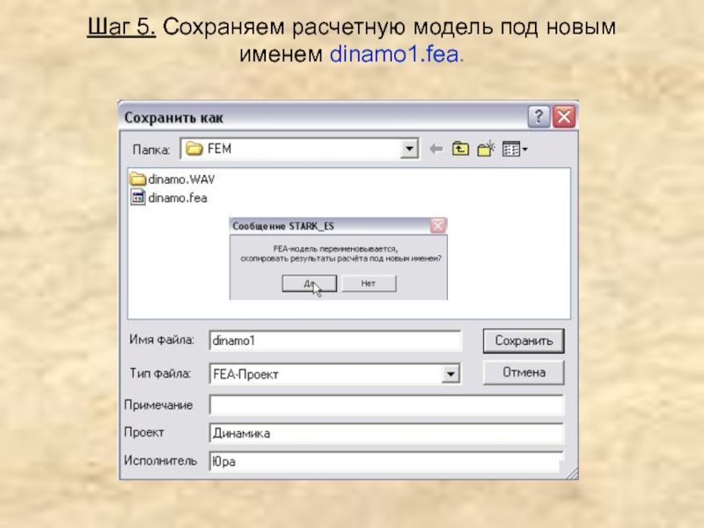
Task: Click Нет in the STARK_ES message
Action: (369, 283)
